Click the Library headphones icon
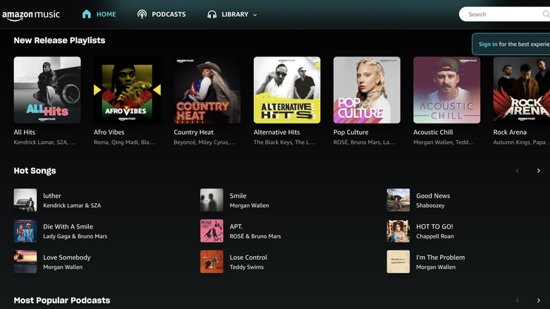550x309 pixels. coord(212,14)
